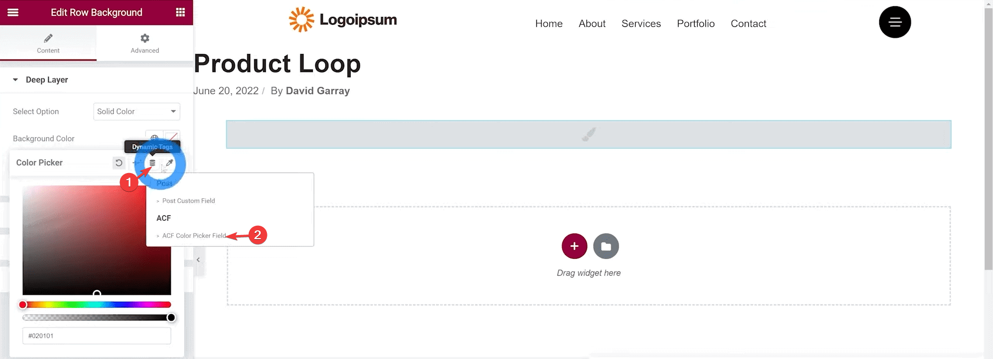Open the Solid Color dropdown
The image size is (993, 359).
[137, 112]
